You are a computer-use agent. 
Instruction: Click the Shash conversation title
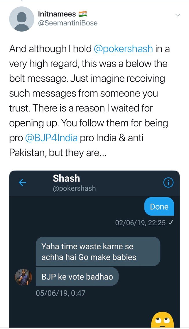[x=66, y=178]
